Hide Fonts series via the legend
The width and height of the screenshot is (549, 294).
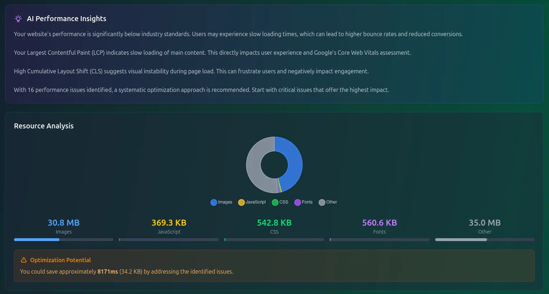pos(303,202)
